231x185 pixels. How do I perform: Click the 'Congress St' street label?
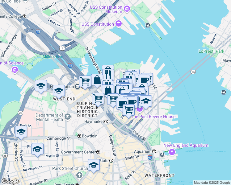coord(113,146)
